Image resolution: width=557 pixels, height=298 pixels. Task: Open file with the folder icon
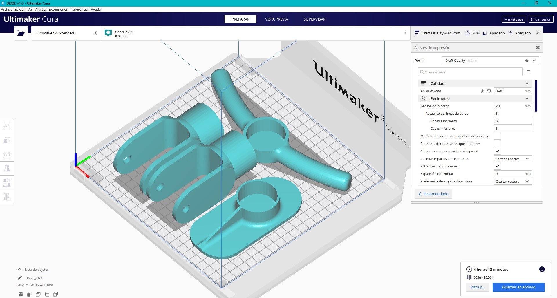[x=21, y=33]
